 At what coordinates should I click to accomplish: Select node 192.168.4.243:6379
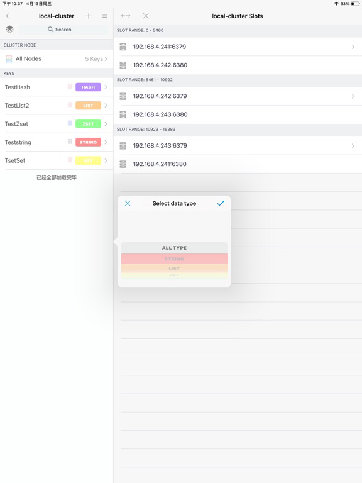coord(238,146)
